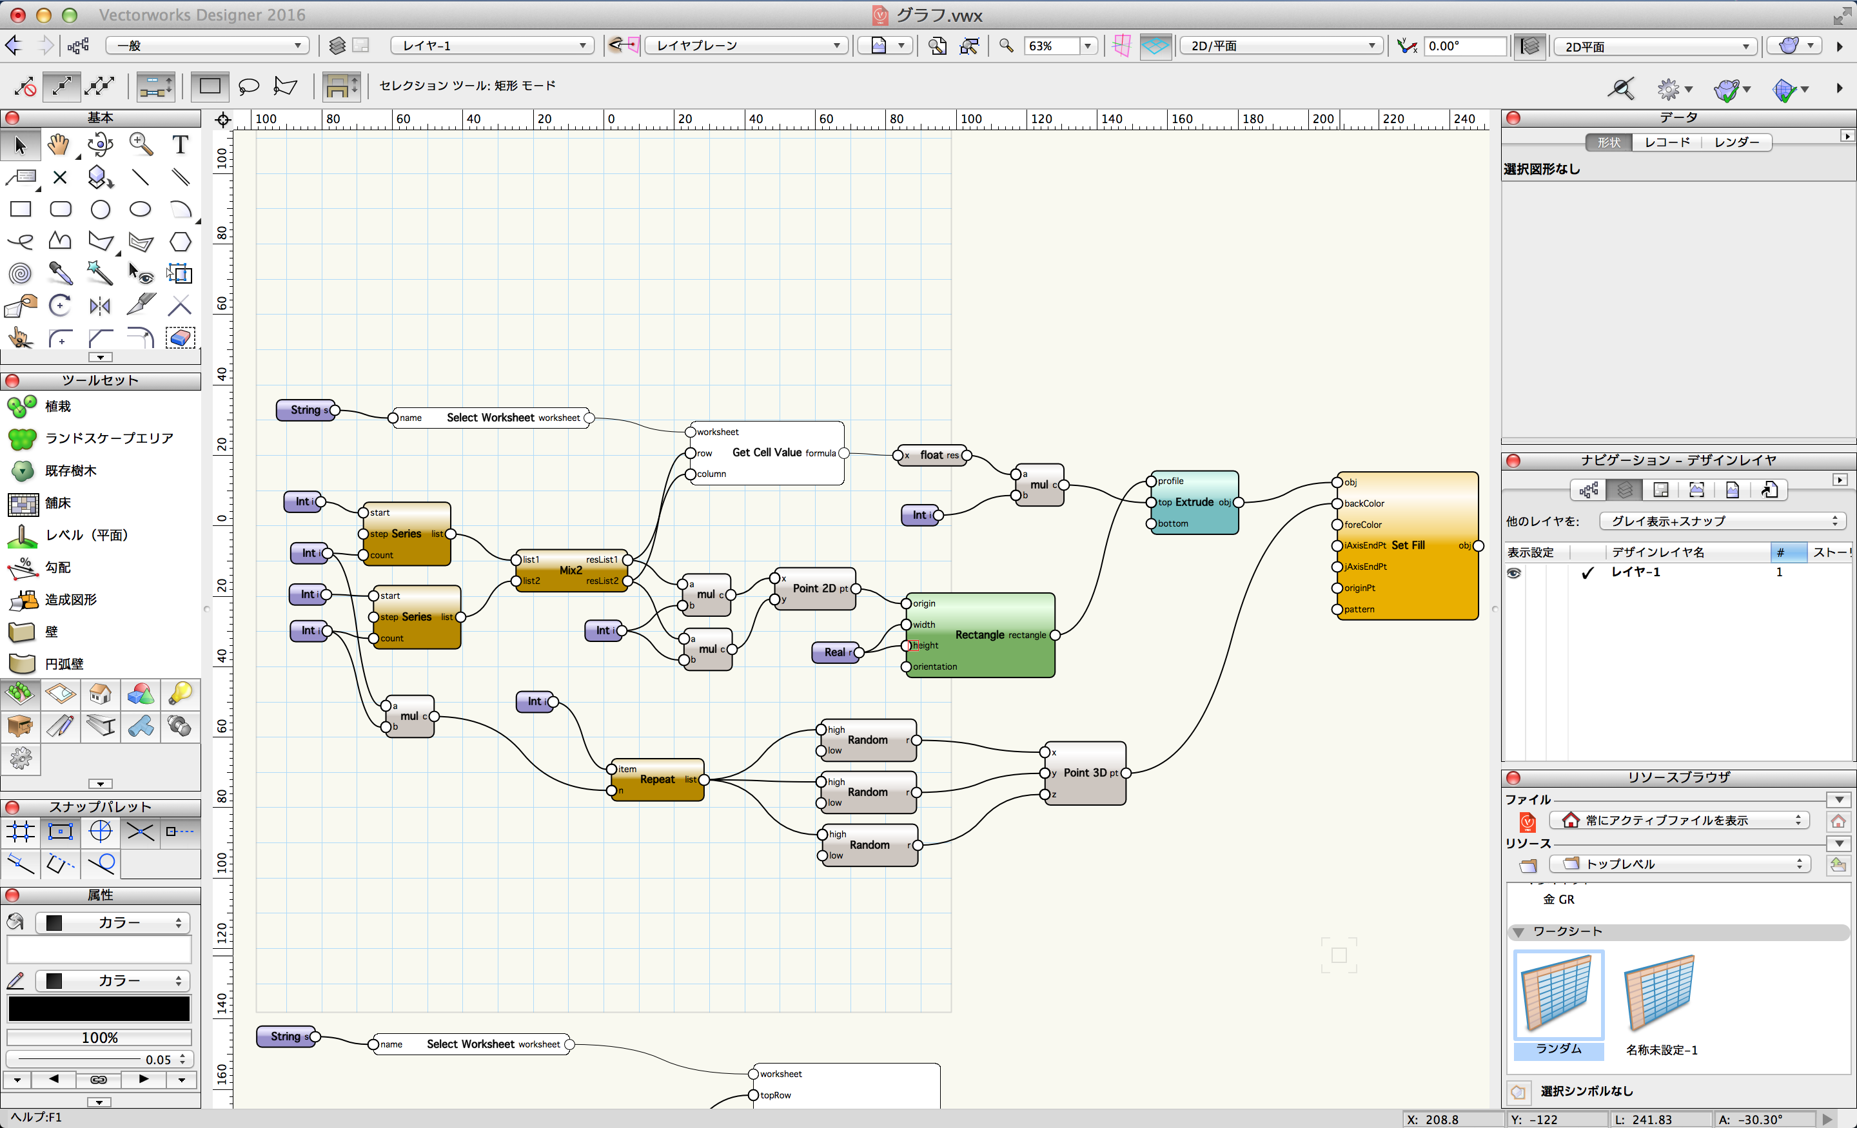
Task: Open the レイヤ-1 layer dropdown
Action: [x=492, y=46]
